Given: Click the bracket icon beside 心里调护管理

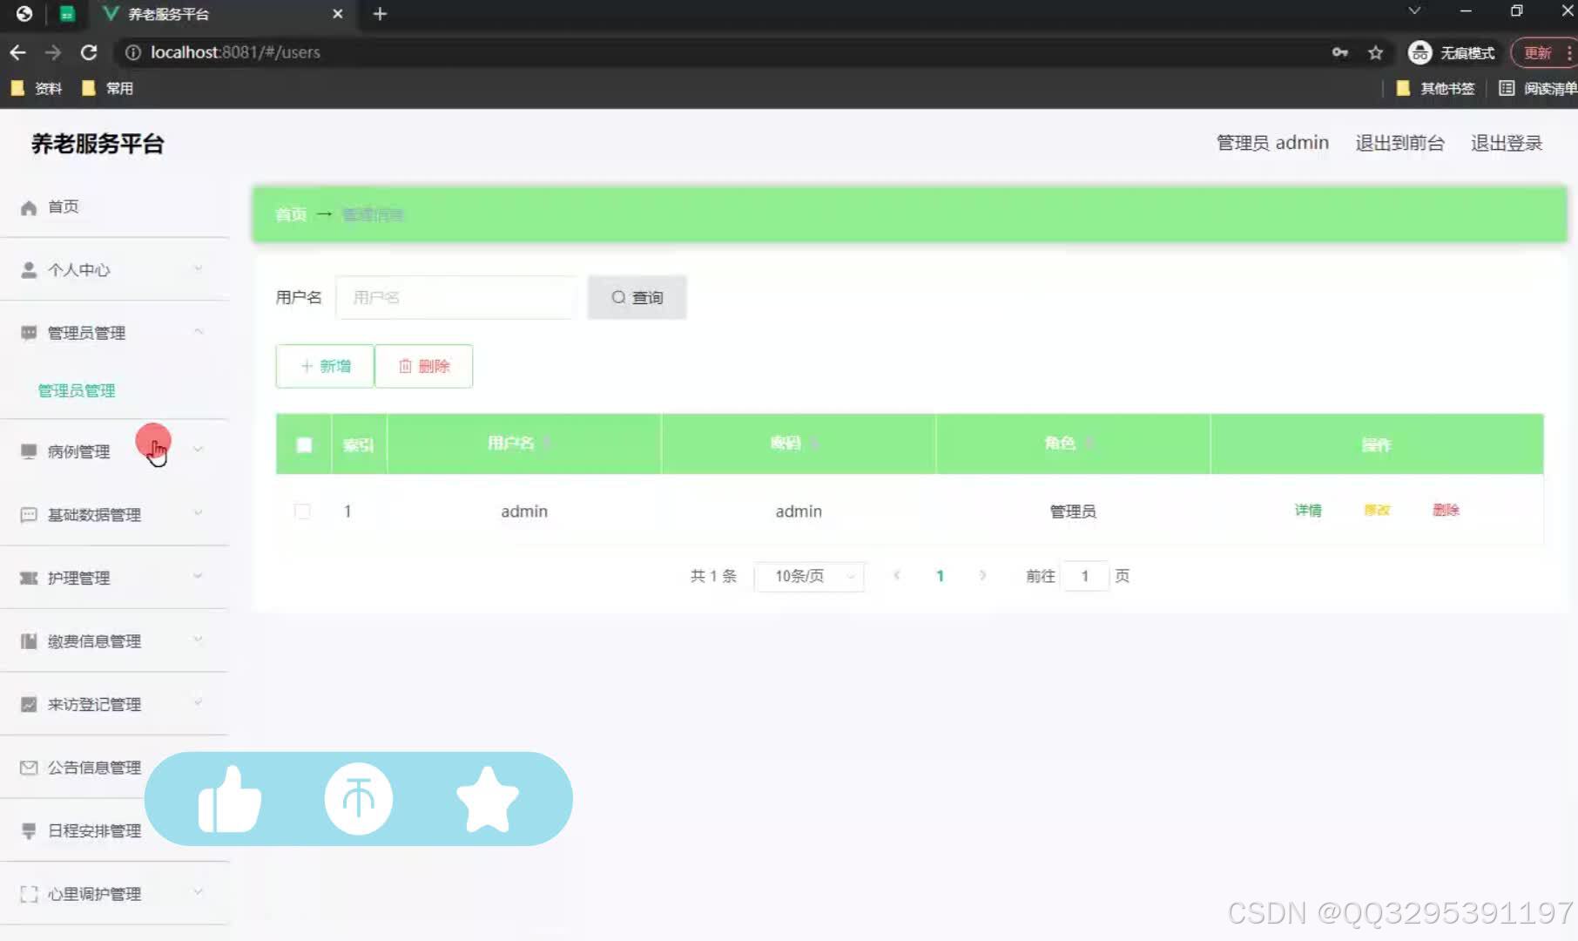Looking at the screenshot, I should click(29, 894).
